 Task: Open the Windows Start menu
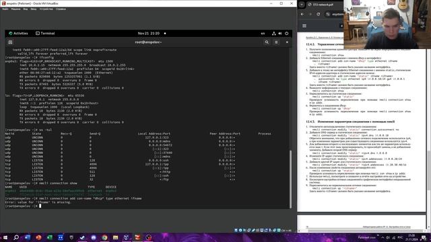[x=5, y=237]
